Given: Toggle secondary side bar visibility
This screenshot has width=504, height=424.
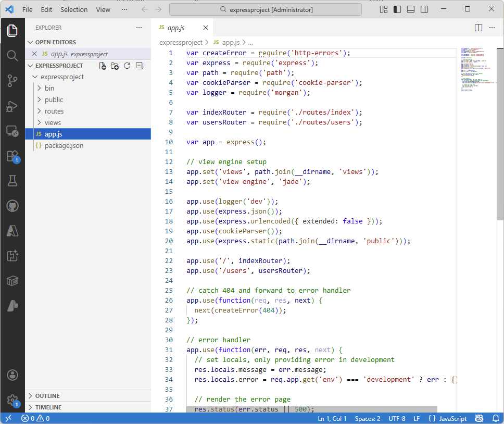Looking at the screenshot, I should click(424, 9).
